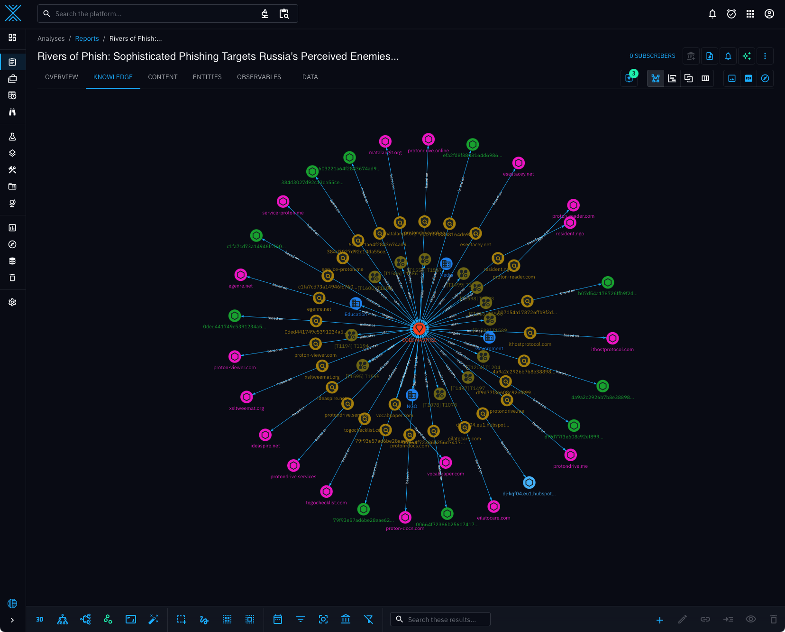
Task: Click the fit graph to canvas icon
Action: tap(131, 619)
